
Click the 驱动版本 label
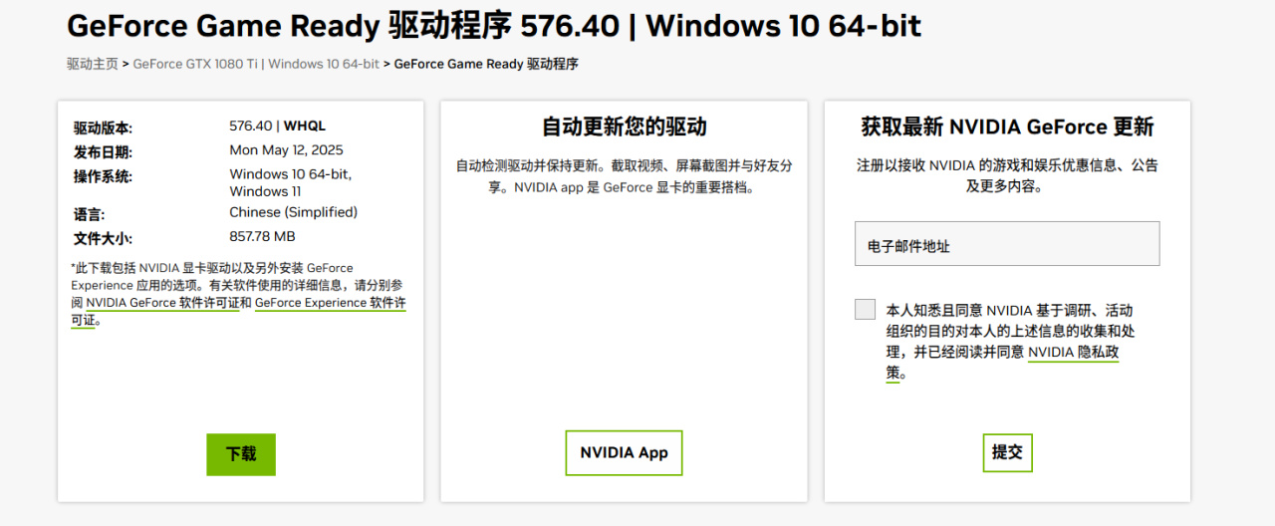(x=103, y=129)
